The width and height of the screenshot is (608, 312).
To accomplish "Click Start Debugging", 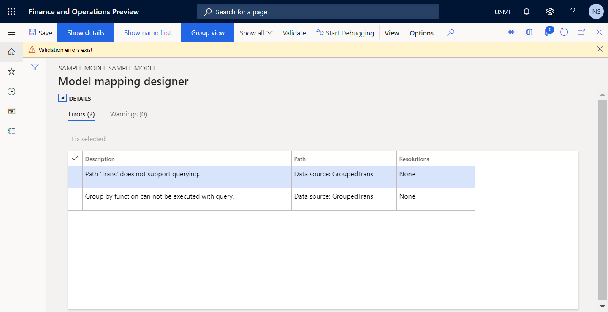I will tap(345, 32).
